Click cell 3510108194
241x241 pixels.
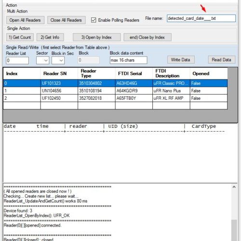pyautogui.click(x=96, y=91)
